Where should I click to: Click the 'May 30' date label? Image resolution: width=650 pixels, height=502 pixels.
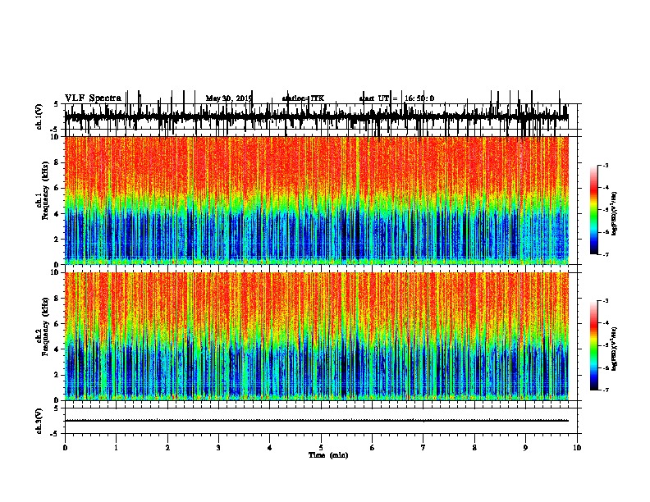217,98
